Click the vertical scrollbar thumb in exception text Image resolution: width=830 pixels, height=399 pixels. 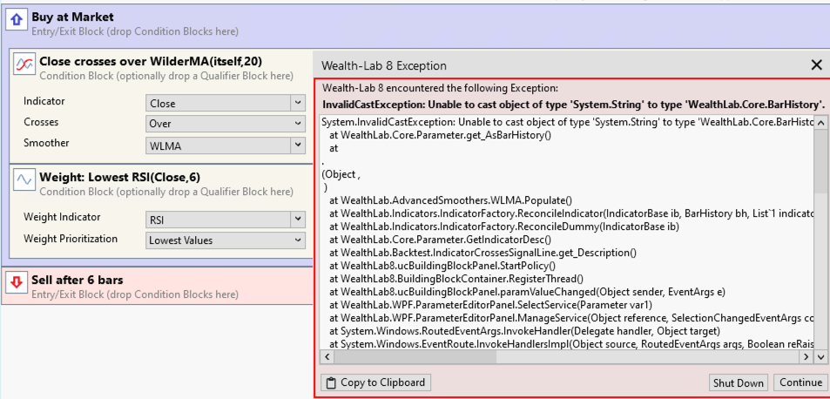tap(820, 162)
